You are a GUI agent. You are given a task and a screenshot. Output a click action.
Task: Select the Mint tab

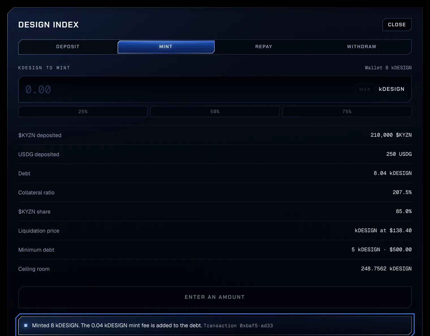(x=166, y=47)
